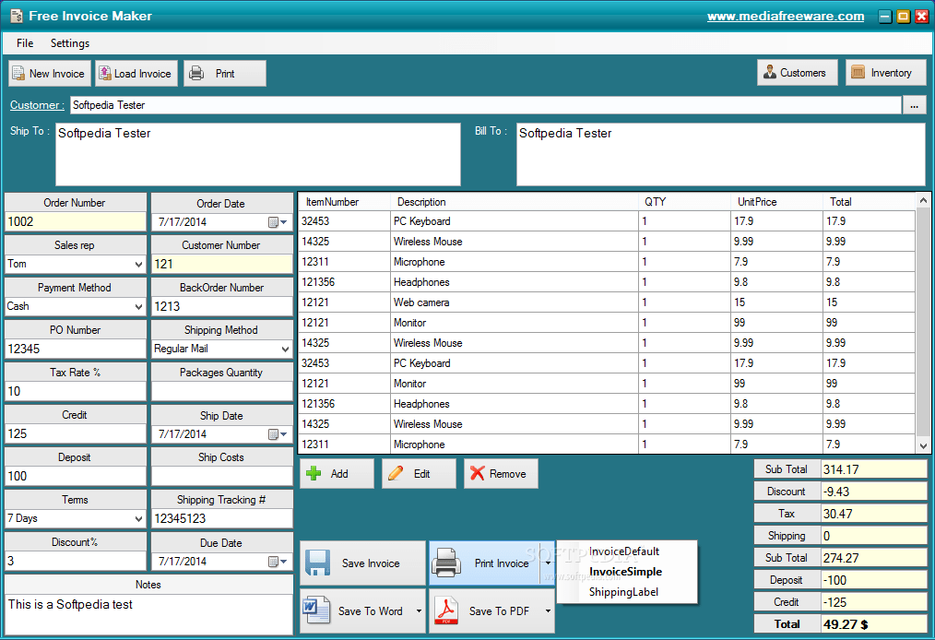Click the Print toolbar icon
Screen dimensions: 935x640
[x=224, y=73]
